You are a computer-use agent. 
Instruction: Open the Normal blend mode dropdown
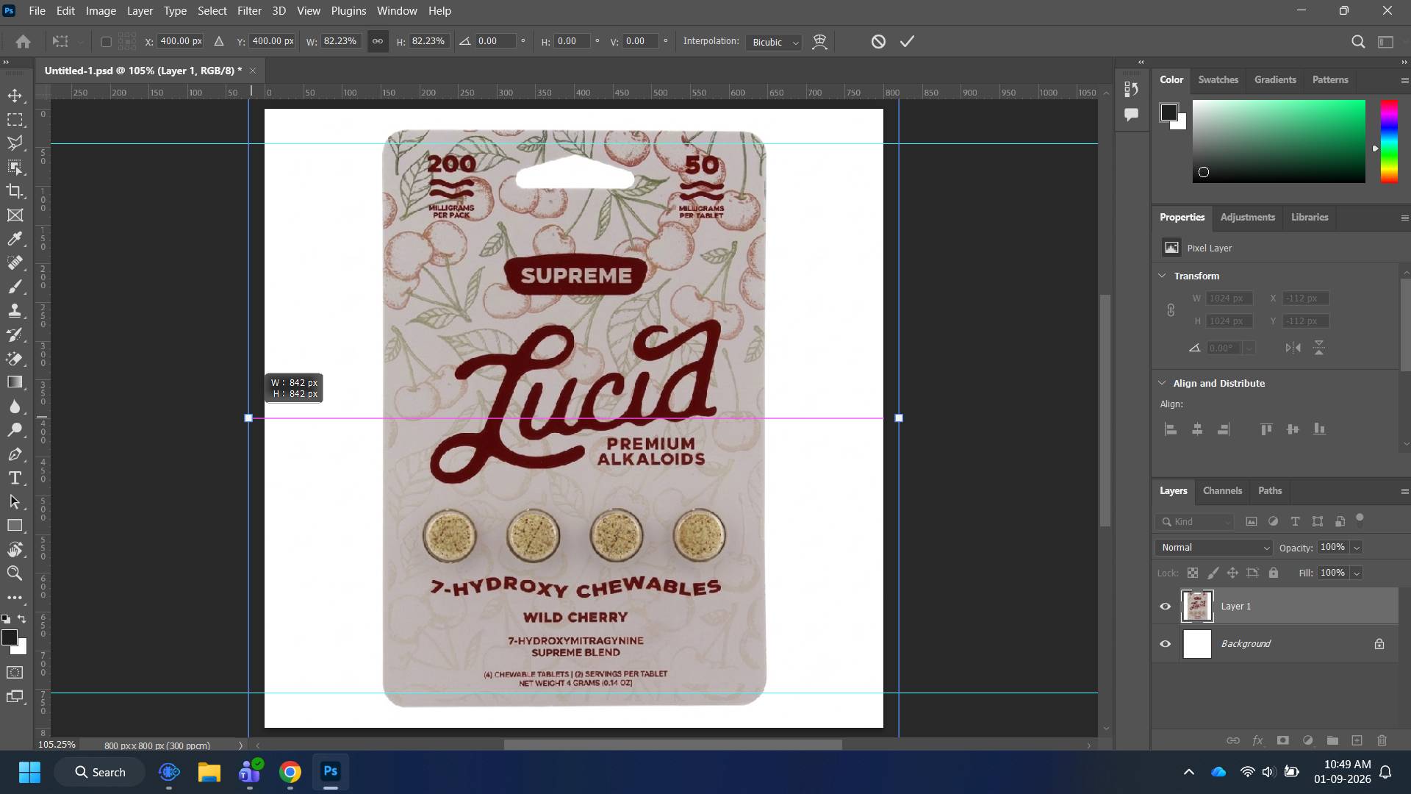(1213, 548)
